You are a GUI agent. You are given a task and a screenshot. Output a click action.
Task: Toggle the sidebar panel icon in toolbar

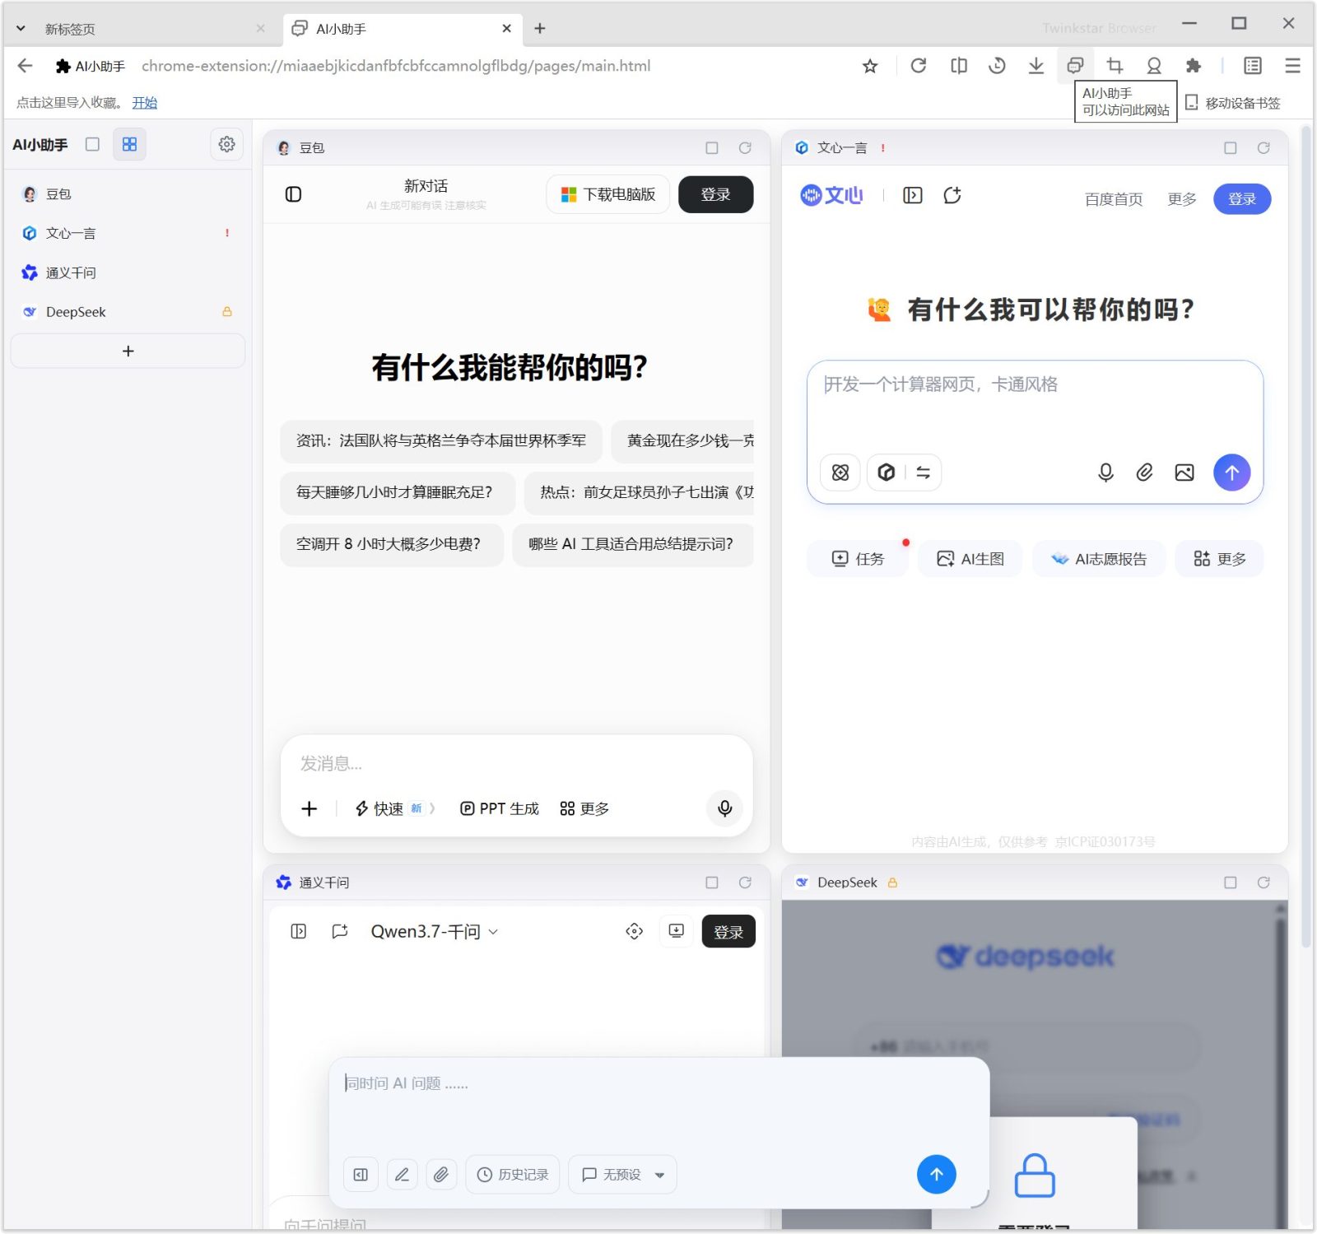[1253, 66]
